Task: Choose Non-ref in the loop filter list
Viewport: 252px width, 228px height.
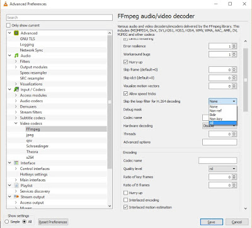Action: click(223, 111)
